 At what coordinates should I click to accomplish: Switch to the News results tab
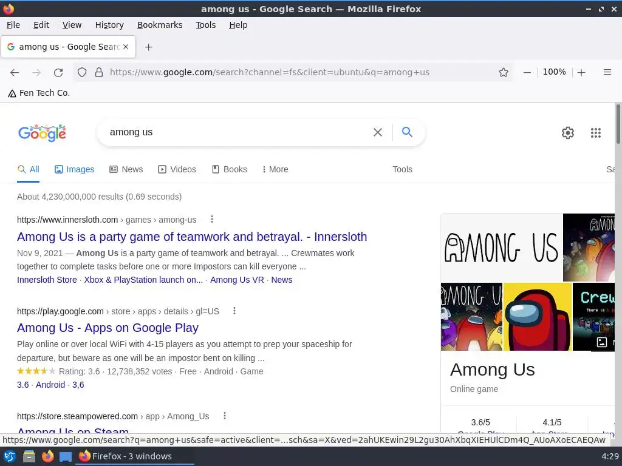pyautogui.click(x=126, y=170)
